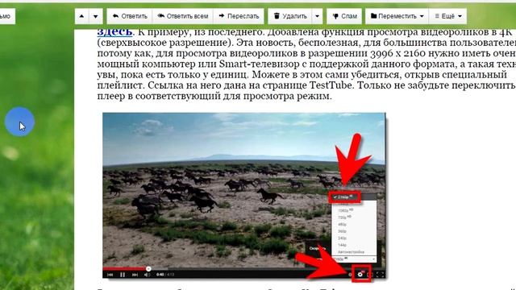Open the dropdown arrow beside Удалить
The height and width of the screenshot is (290, 516).
[x=317, y=16]
